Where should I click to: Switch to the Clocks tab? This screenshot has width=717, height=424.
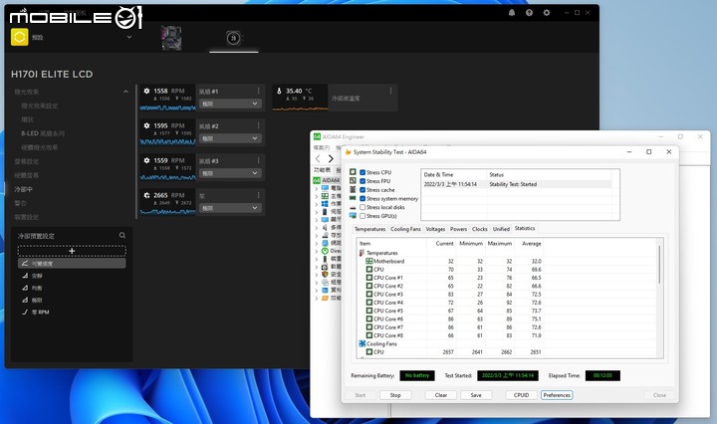(480, 229)
